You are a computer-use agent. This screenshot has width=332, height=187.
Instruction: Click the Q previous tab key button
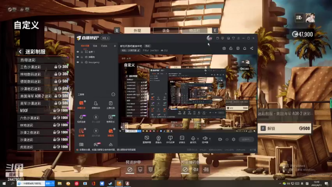tap(117, 30)
